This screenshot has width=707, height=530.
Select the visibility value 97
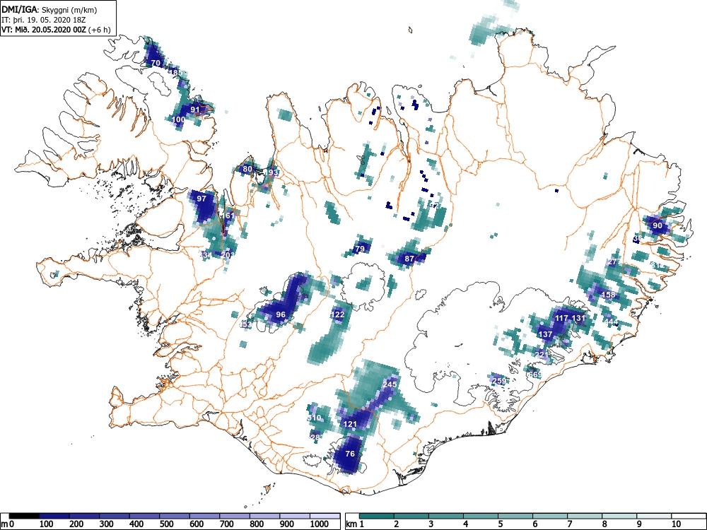(201, 199)
